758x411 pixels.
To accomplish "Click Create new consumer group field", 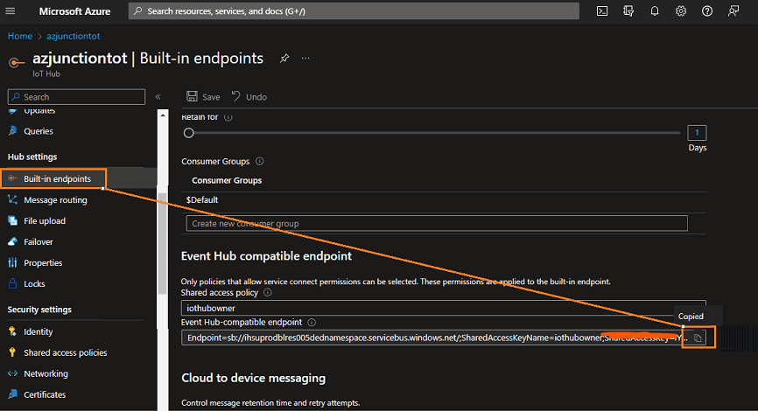I will tap(437, 223).
